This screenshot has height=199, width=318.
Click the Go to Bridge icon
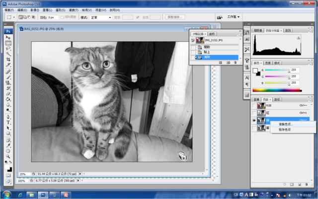coord(220,17)
